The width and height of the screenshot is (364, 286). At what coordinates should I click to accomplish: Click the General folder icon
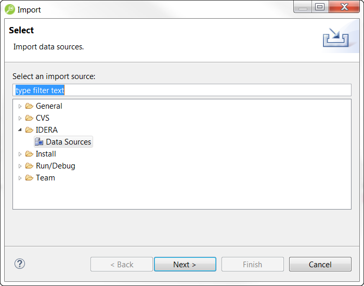click(29, 106)
